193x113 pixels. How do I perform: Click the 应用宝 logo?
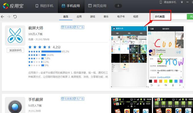(x=13, y=6)
